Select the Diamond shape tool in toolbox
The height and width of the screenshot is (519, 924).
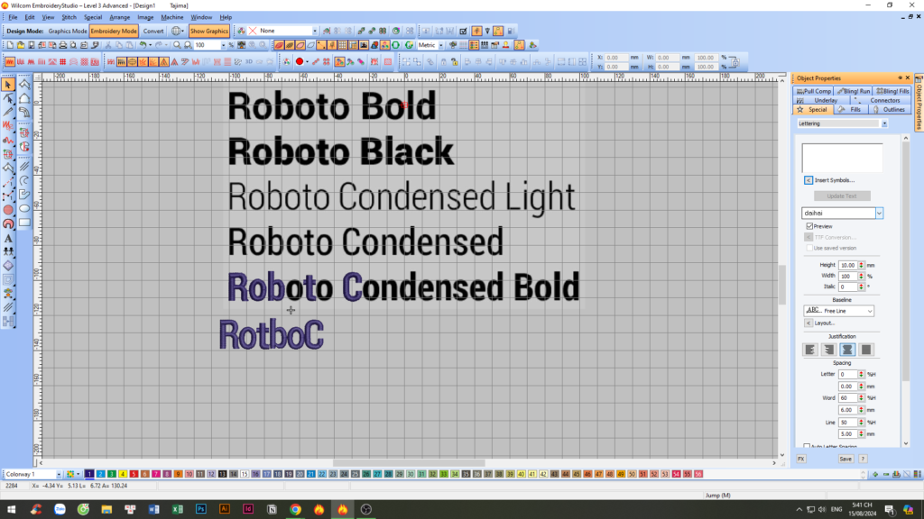click(8, 266)
